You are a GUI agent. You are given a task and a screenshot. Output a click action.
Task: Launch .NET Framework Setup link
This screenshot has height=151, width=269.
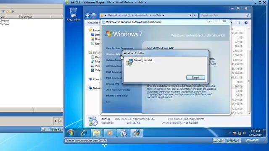(x=118, y=90)
